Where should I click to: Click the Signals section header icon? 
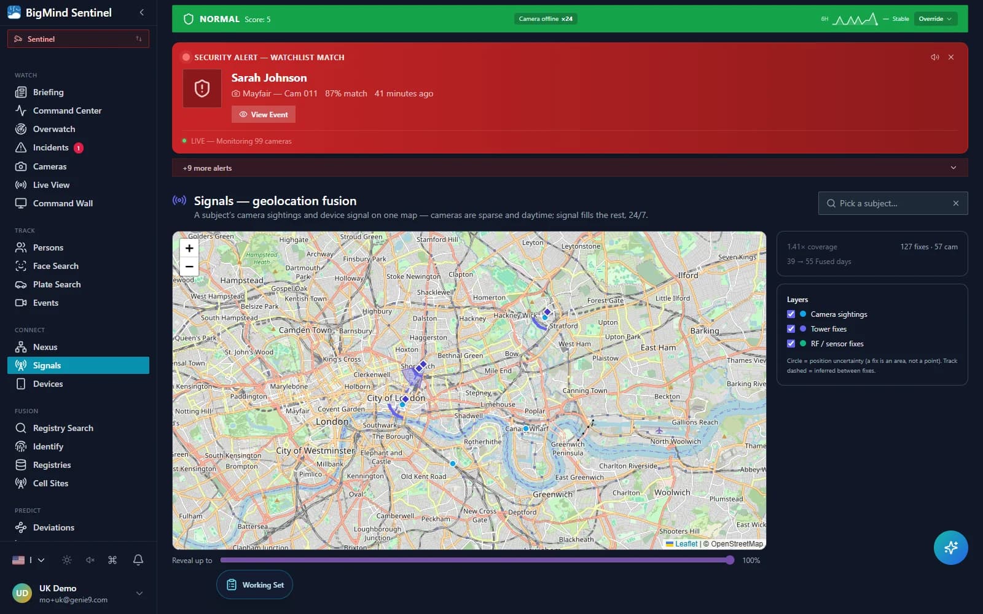(179, 200)
